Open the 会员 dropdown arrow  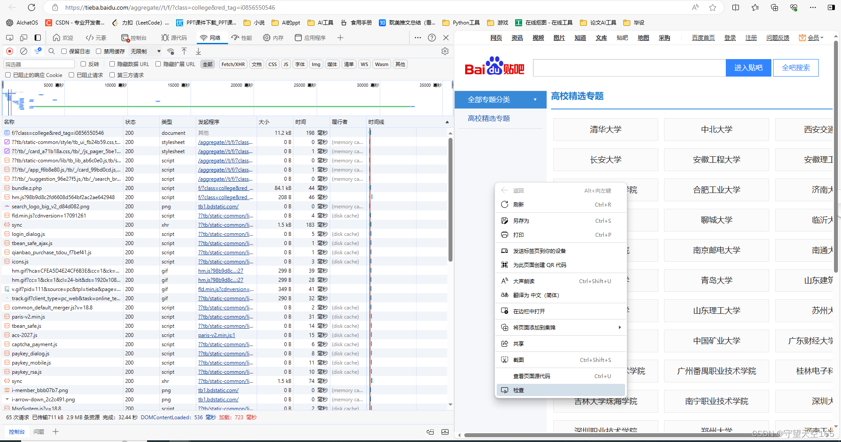tap(822, 38)
